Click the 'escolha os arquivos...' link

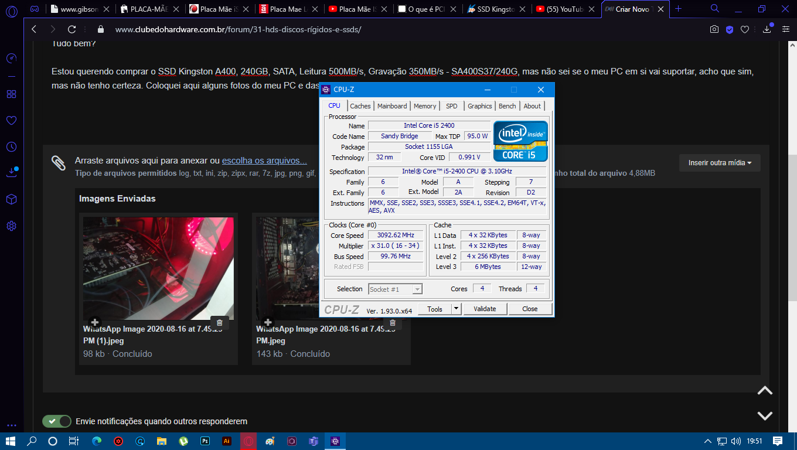click(x=264, y=161)
